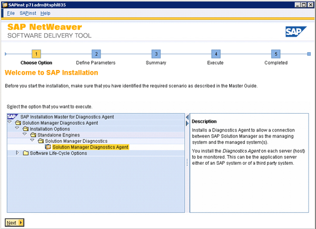Image resolution: width=316 pixels, height=229 pixels.
Task: Click the Software Life-Cycle Options folder icon
Action: pyautogui.click(x=26, y=153)
